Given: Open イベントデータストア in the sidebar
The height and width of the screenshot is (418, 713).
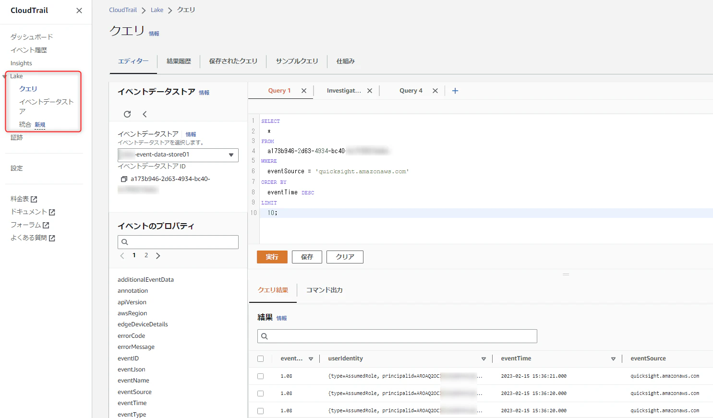Looking at the screenshot, I should (47, 106).
